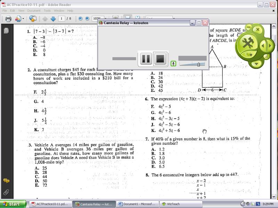Screen dimensions: 278x208
Task: Pause the Camtasia Relay recording
Action: click(x=146, y=59)
